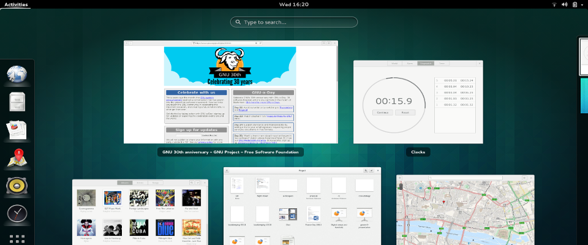Toggle selection mode checkmark in Music window

pos(197,183)
